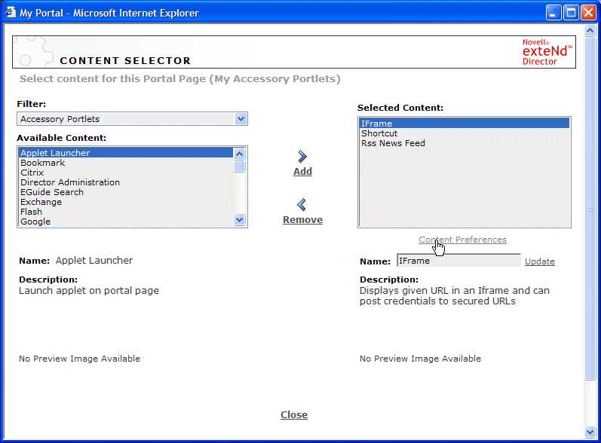Click the Update link
This screenshot has height=443, width=601.
[x=539, y=261]
